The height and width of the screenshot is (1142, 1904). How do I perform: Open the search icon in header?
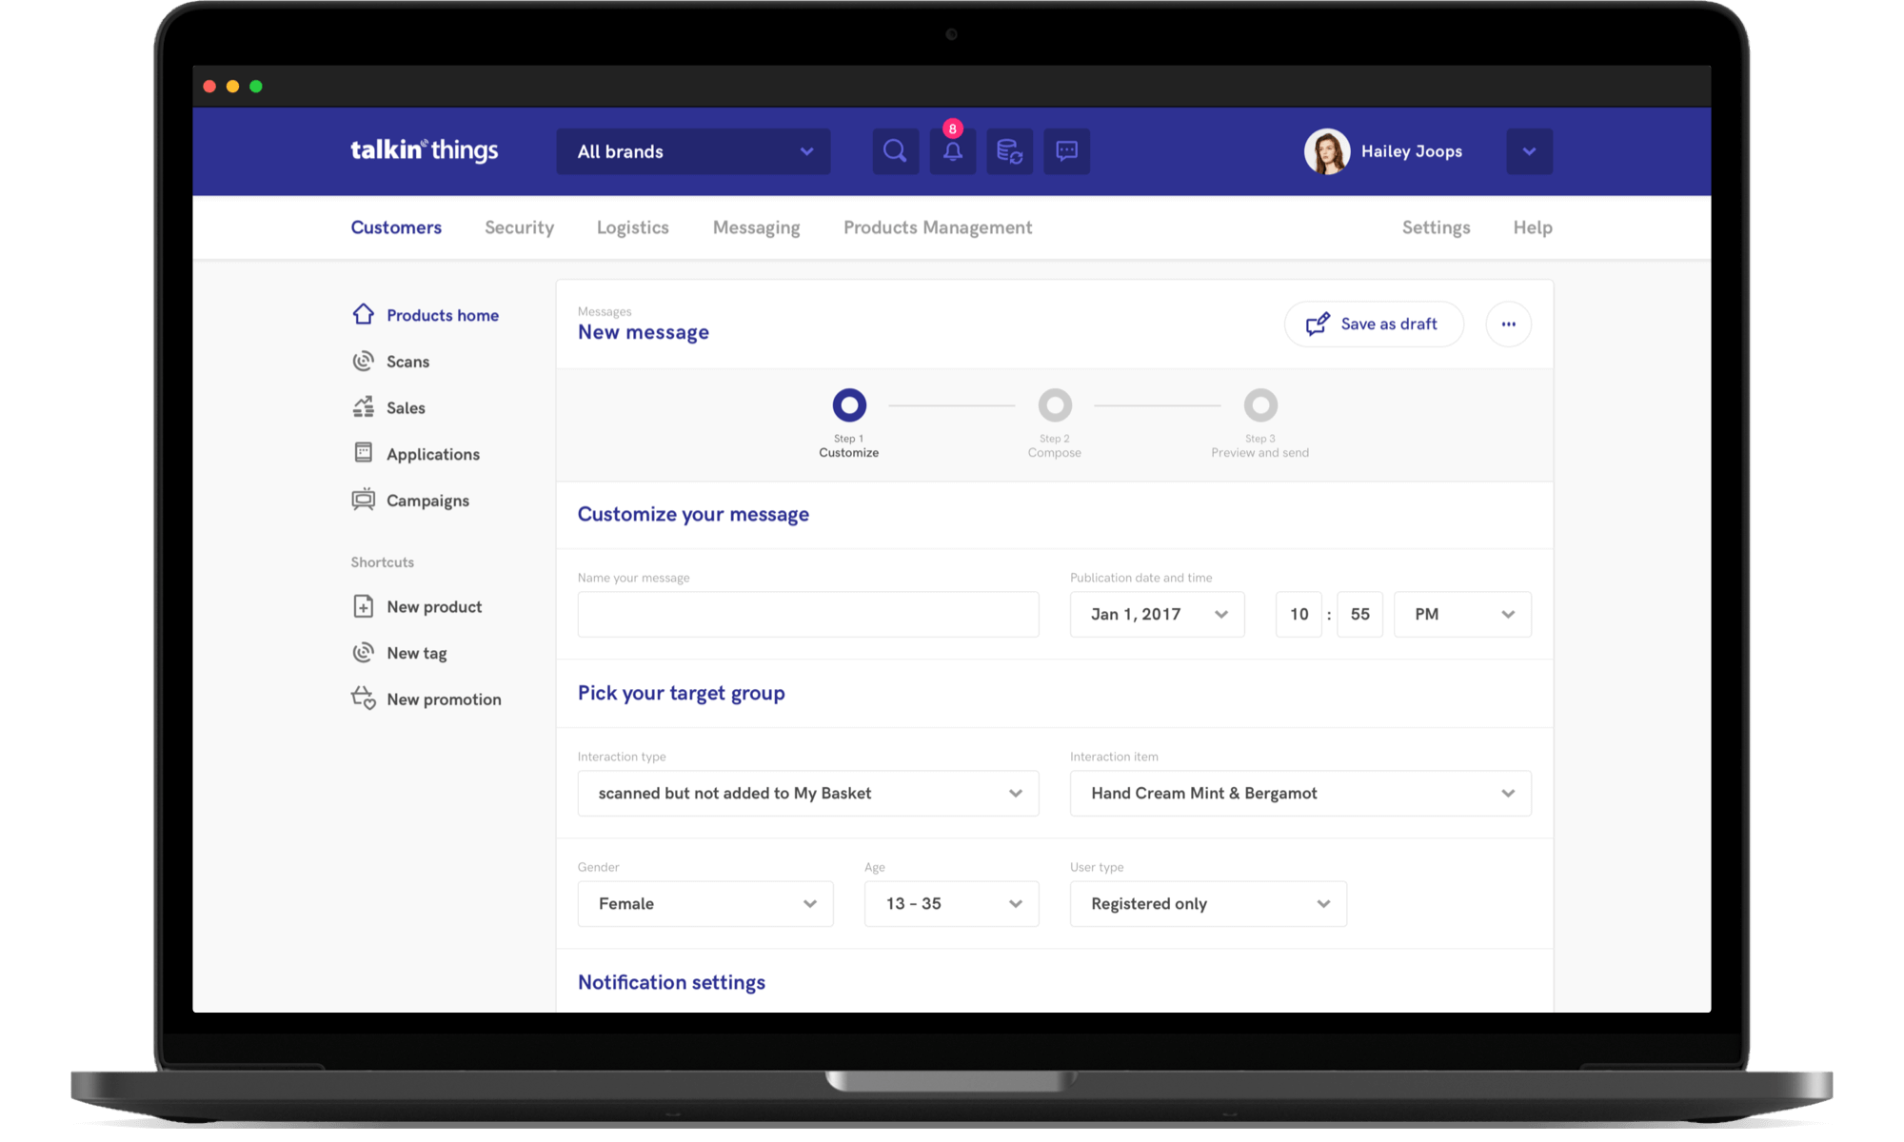[x=895, y=151]
